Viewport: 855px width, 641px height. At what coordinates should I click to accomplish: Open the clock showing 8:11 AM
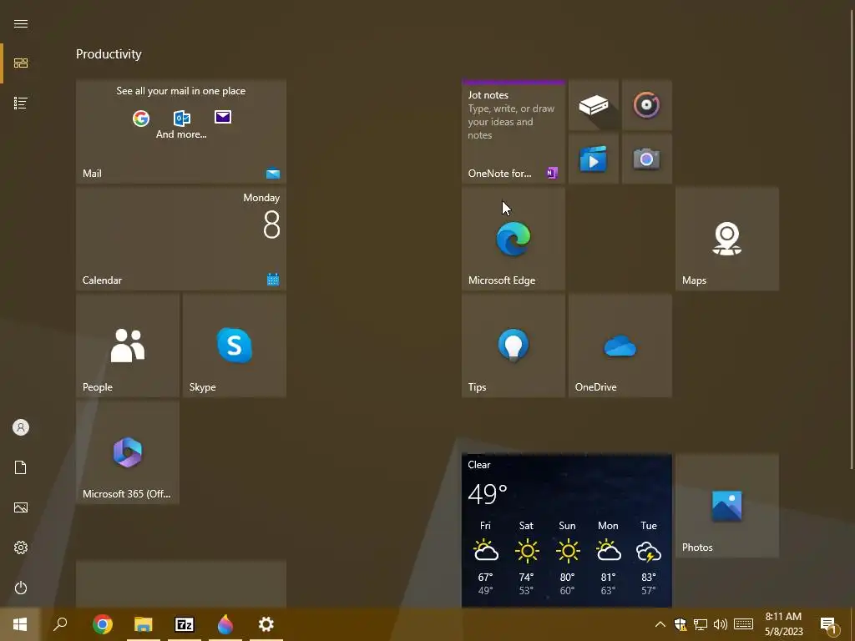click(x=783, y=624)
